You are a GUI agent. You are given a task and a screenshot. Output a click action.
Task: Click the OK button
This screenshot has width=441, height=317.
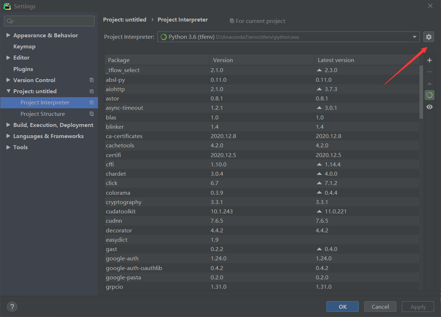point(342,307)
